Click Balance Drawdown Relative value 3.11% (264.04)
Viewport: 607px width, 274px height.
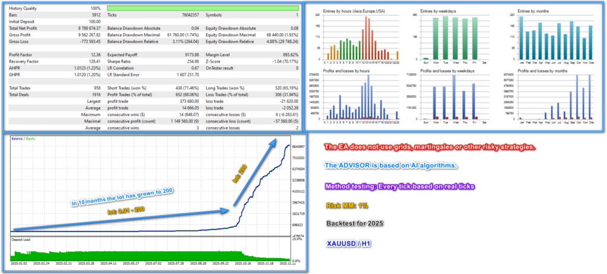click(186, 41)
